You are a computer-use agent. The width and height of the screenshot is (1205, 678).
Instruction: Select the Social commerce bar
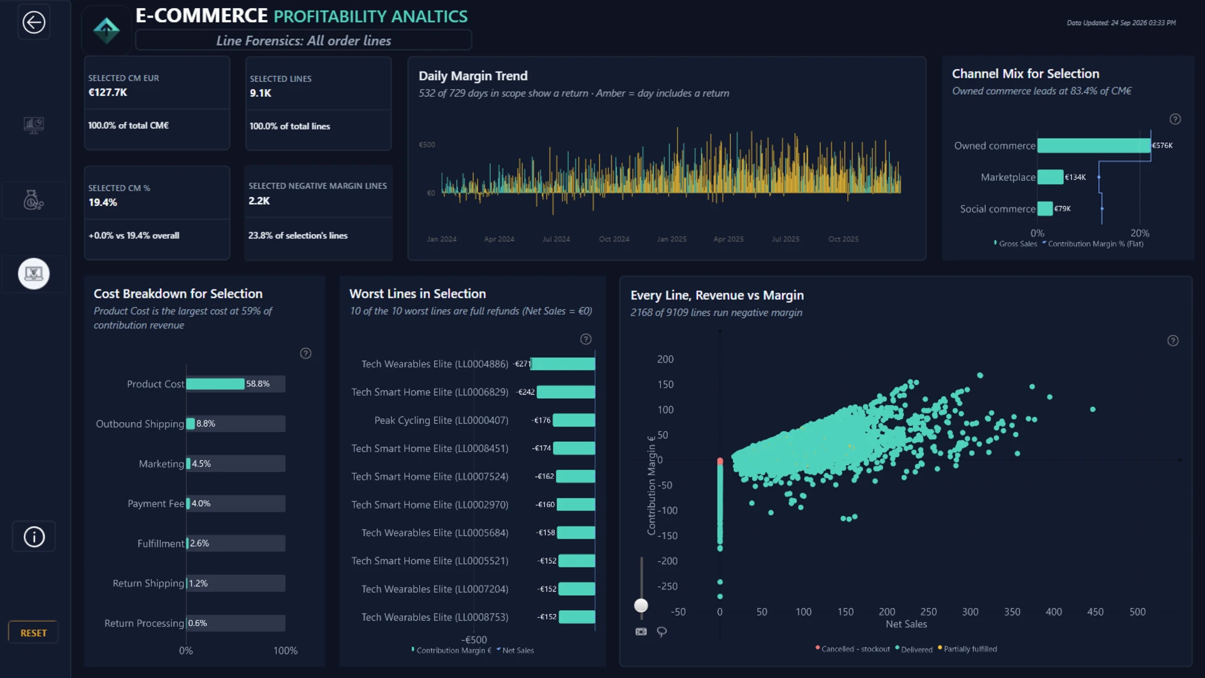(x=1045, y=208)
